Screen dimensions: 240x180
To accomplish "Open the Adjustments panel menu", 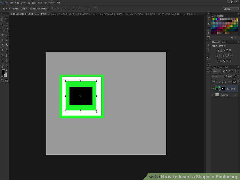I will [x=238, y=42].
